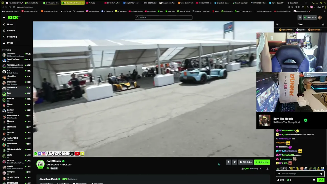
Task: Open Kick Dash bookmark
Action: 170,11
